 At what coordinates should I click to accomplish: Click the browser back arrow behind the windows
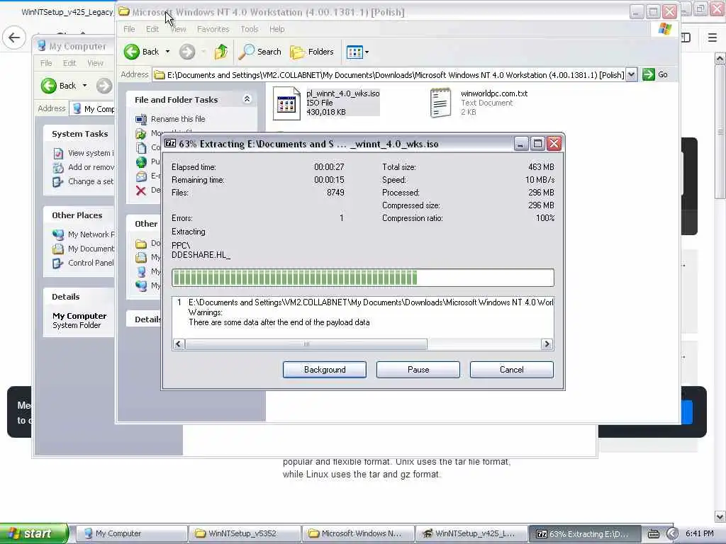coord(14,38)
